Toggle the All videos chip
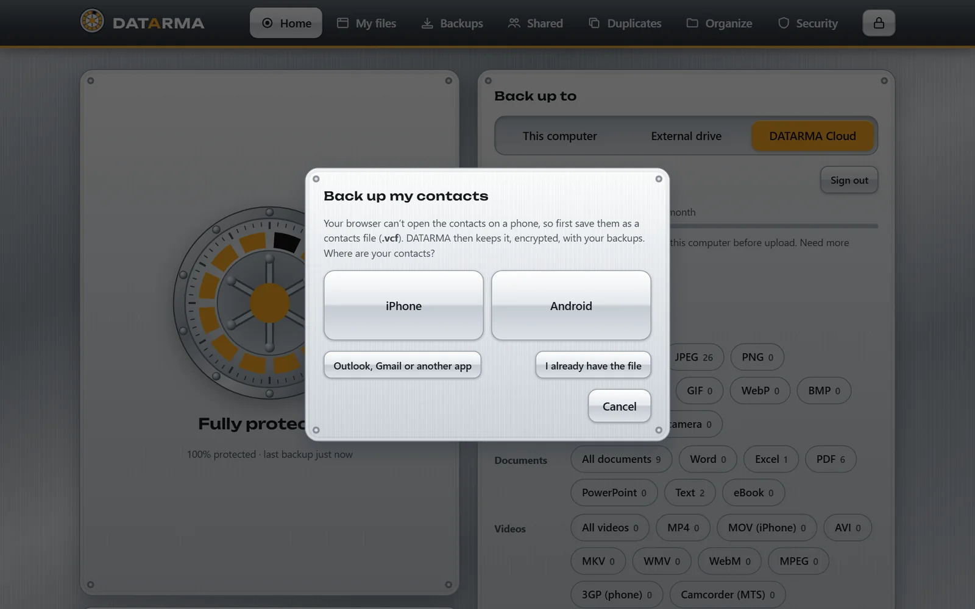Viewport: 975px width, 609px height. [610, 527]
